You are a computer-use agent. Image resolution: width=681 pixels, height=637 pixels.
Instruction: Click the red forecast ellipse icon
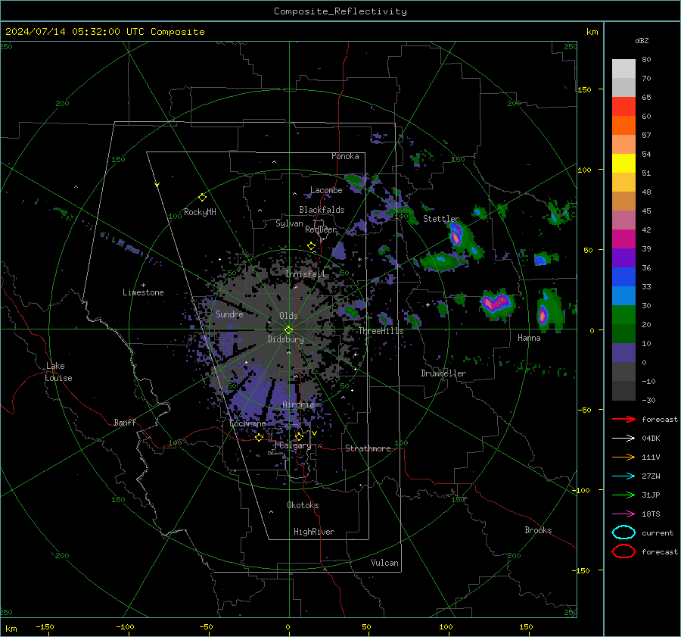click(623, 551)
